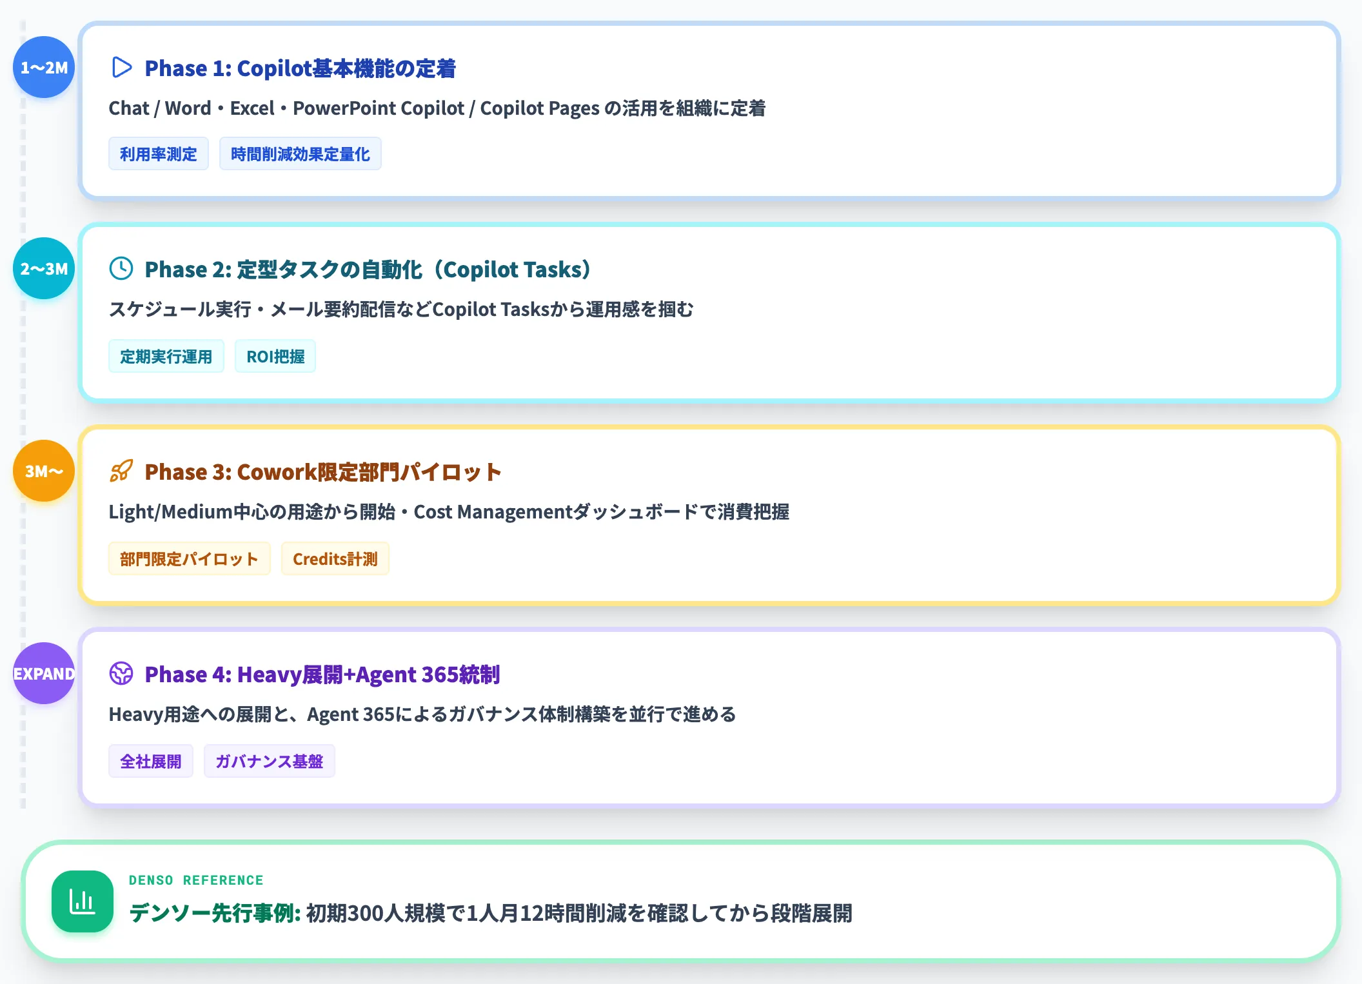The width and height of the screenshot is (1362, 984).
Task: Click the Phase 2 description starting with スケジュール実行
Action: point(401,310)
